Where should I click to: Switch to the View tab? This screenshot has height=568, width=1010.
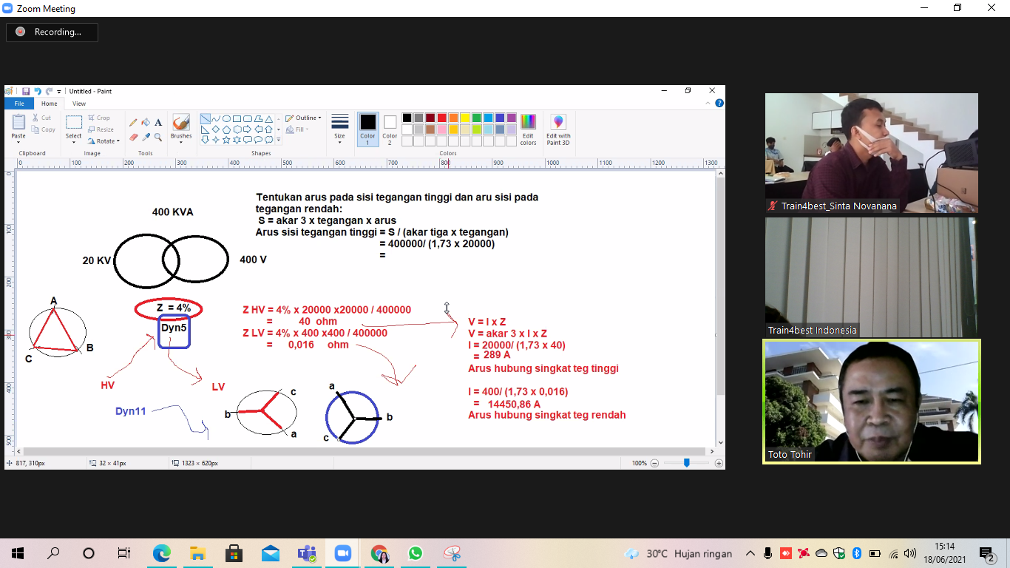coord(78,104)
